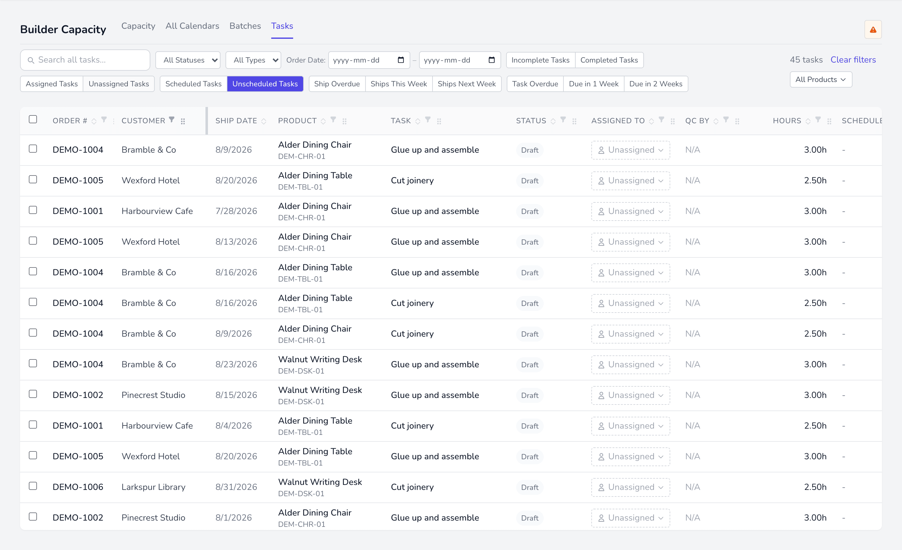Open the Assigned To column filter icon
Image resolution: width=902 pixels, height=550 pixels.
(661, 120)
